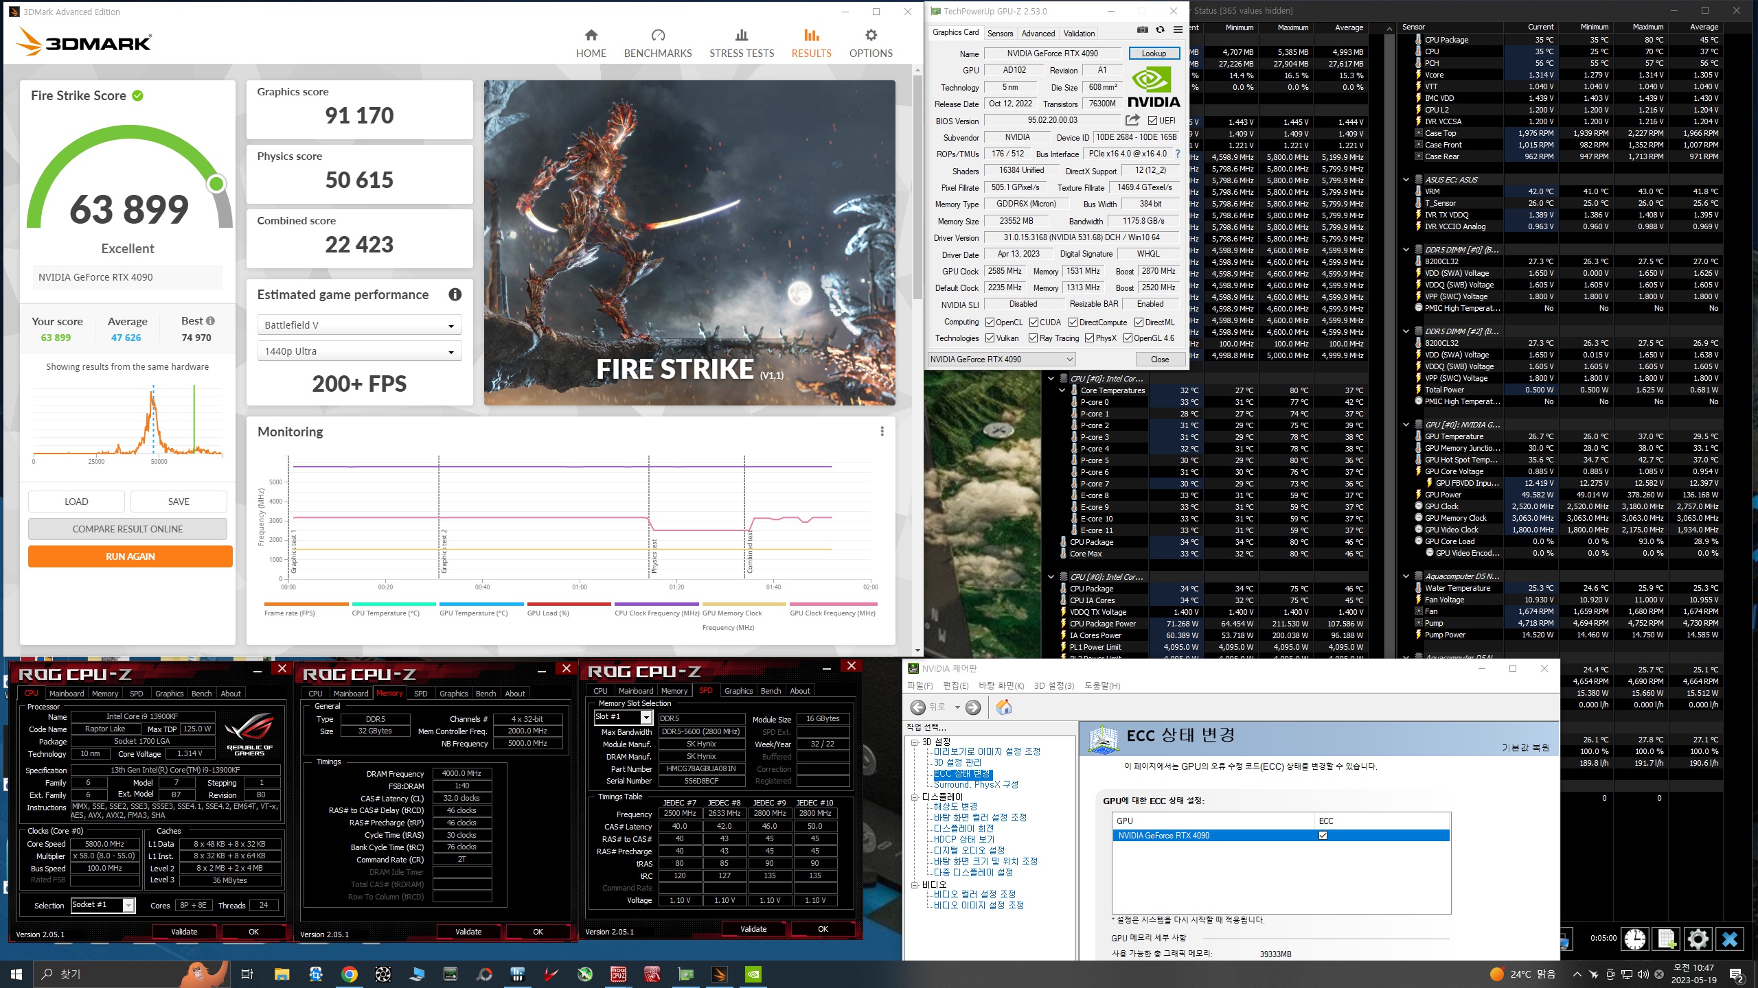Toggle the Ray Tracing checkbox
Image resolution: width=1758 pixels, height=988 pixels.
point(1033,338)
